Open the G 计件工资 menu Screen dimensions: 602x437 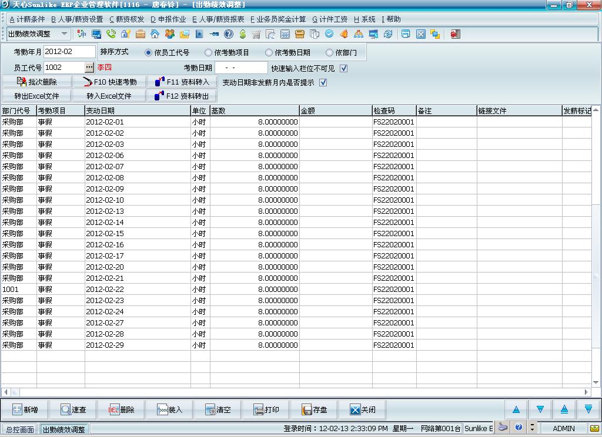(x=329, y=19)
